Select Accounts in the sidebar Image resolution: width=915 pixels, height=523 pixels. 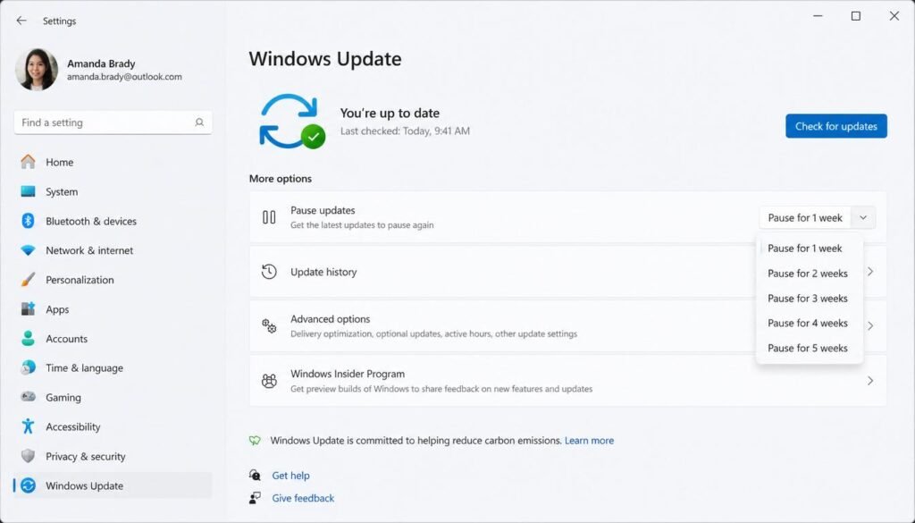[x=113, y=339]
